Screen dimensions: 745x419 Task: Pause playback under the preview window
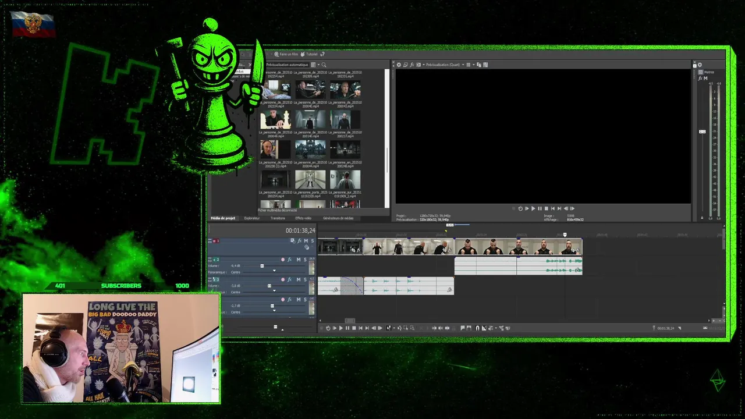coord(540,208)
